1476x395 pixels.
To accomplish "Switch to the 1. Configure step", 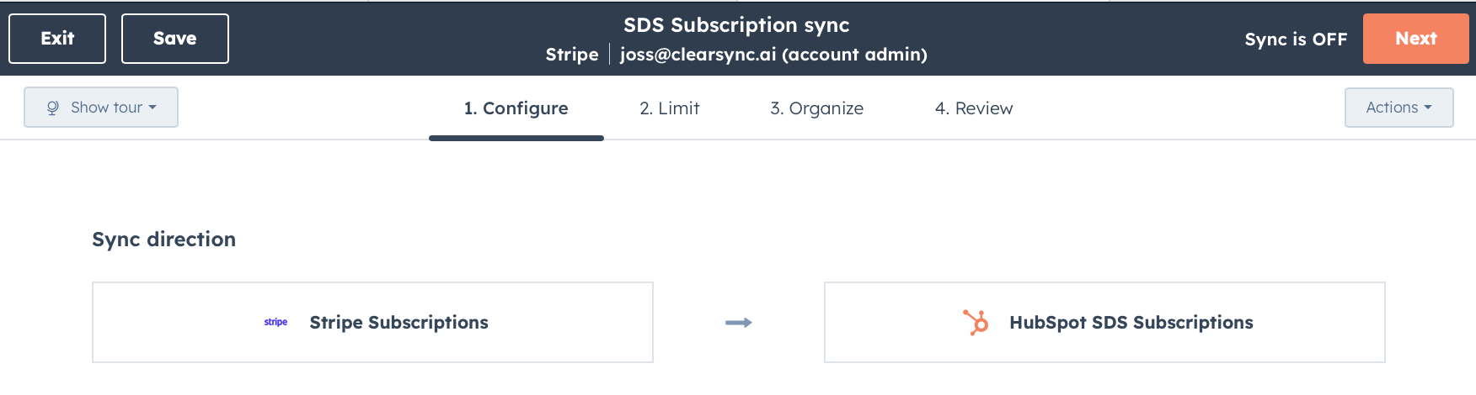I will point(516,108).
